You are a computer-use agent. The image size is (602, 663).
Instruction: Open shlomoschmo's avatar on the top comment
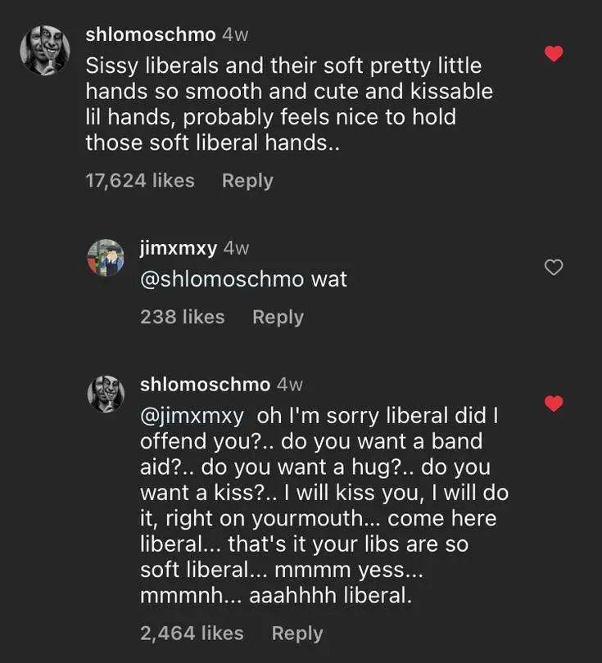(44, 49)
